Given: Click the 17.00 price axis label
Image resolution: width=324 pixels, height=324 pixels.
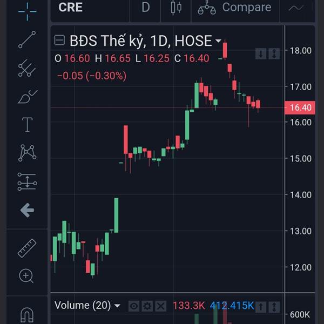Looking at the screenshot, I should (301, 87).
